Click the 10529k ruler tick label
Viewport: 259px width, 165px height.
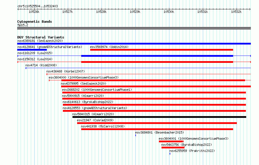coord(135,12)
